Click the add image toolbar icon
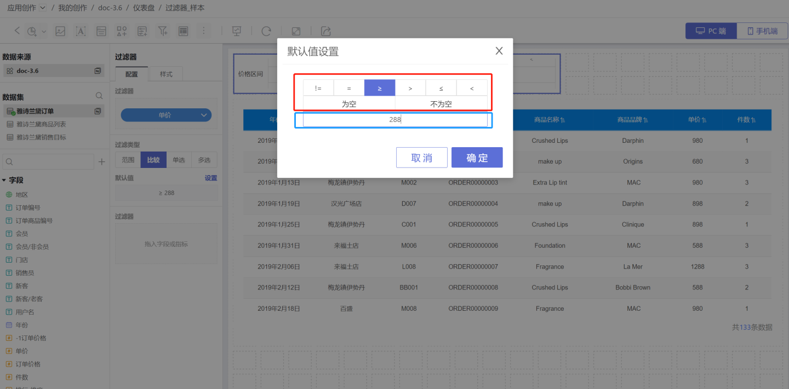 pyautogui.click(x=60, y=31)
